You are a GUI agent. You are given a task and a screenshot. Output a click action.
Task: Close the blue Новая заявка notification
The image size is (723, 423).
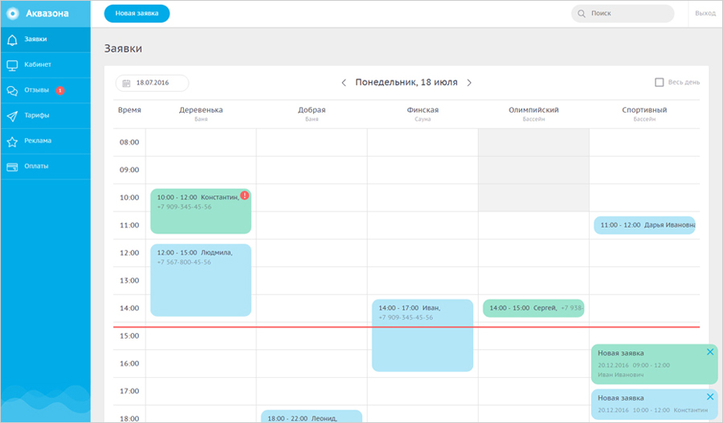[709, 396]
